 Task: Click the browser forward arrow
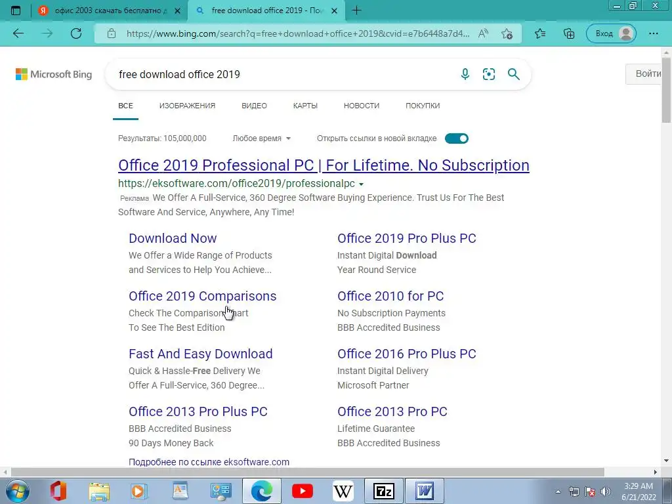47,33
